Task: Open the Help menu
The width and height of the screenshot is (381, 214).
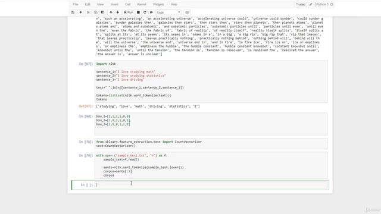Action: [x=174, y=4]
